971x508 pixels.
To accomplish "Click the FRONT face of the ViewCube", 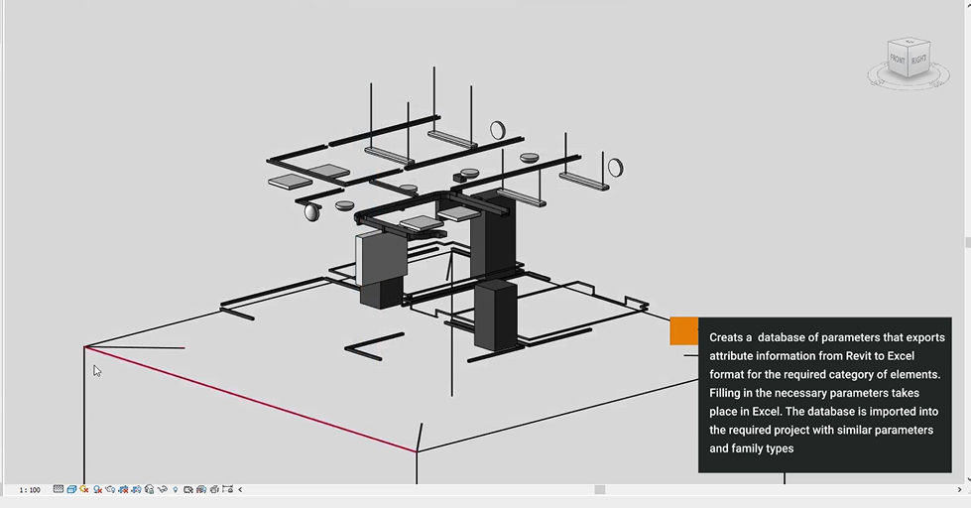I will pos(898,60).
